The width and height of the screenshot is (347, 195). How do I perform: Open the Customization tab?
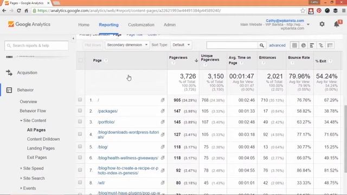pyautogui.click(x=141, y=25)
